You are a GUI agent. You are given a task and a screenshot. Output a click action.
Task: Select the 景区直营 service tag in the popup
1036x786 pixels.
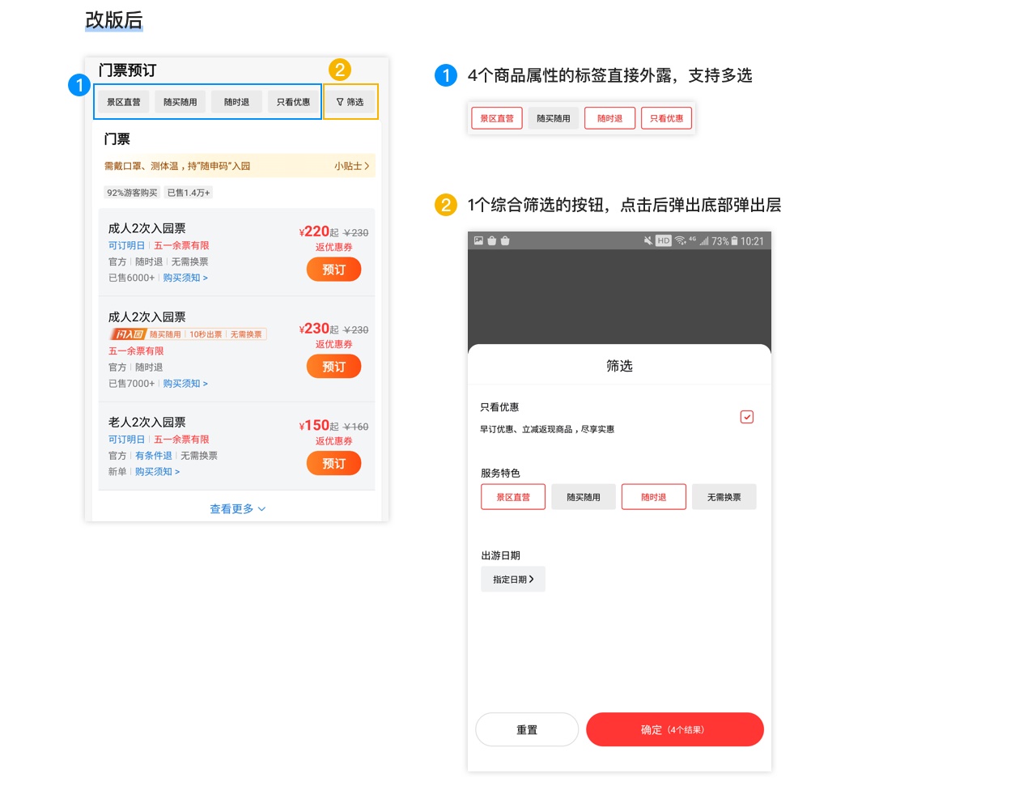pyautogui.click(x=513, y=496)
